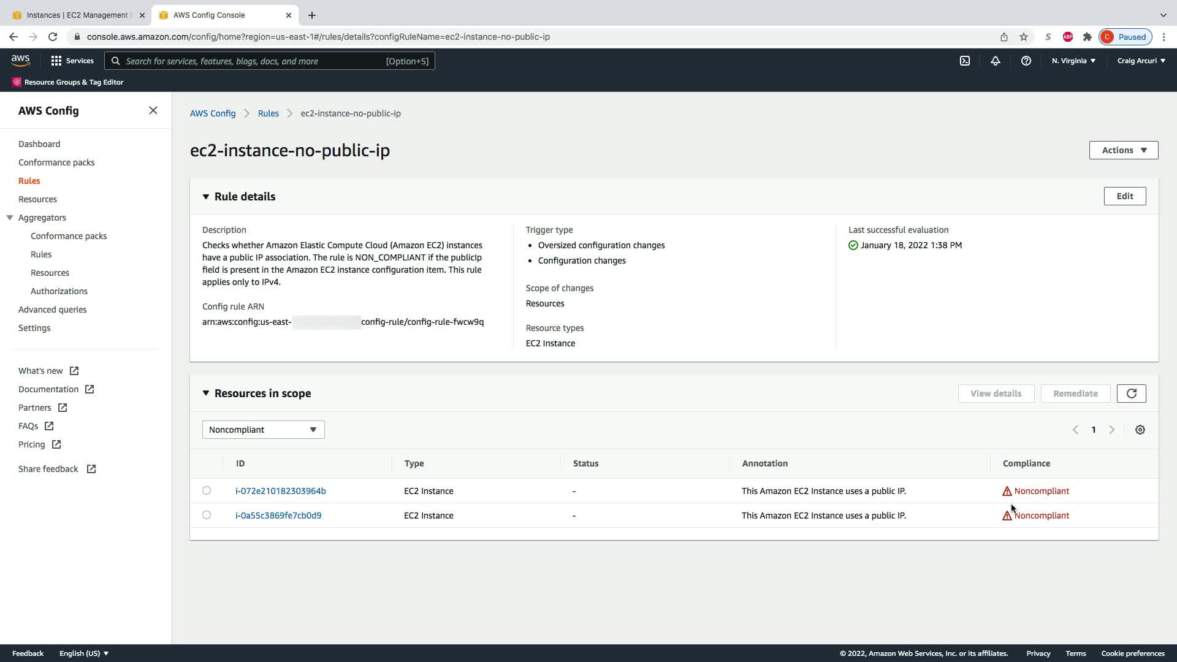Bookmark page with the star icon

pos(1023,37)
